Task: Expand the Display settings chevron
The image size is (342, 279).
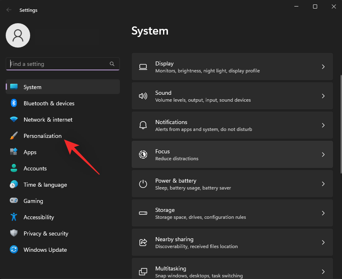Action: (323, 66)
